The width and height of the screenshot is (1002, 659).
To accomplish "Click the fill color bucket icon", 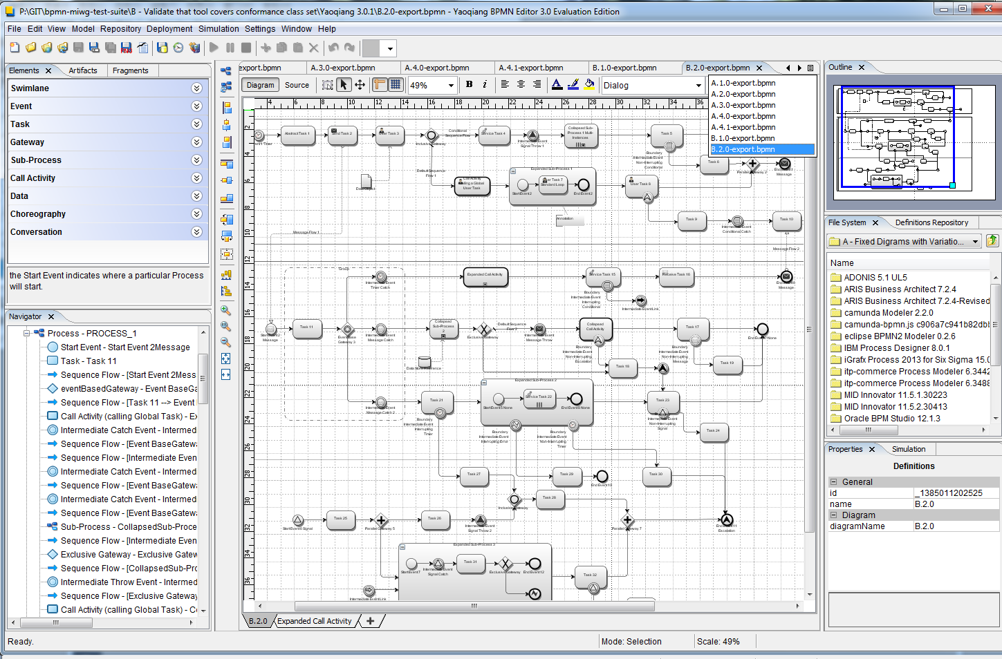I will tap(589, 85).
